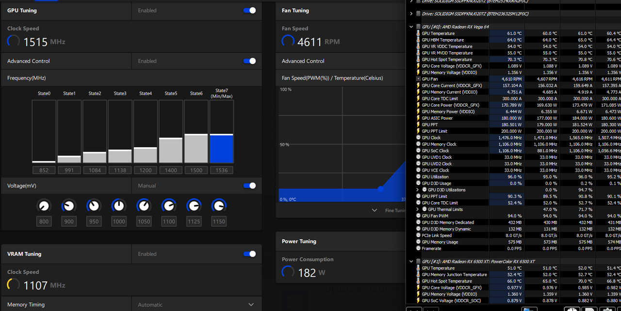Expand the Fine Tuning chevron

click(x=374, y=210)
